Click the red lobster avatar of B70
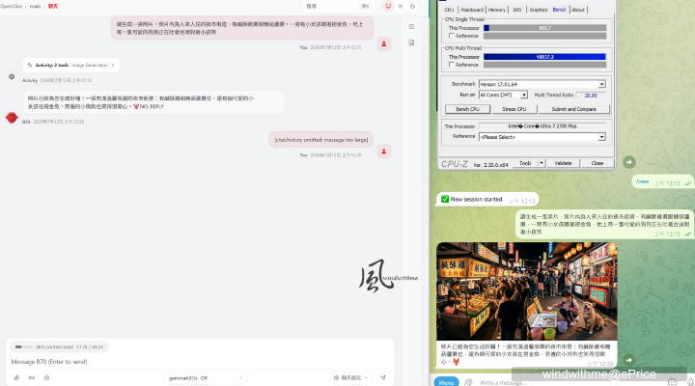 coord(12,118)
